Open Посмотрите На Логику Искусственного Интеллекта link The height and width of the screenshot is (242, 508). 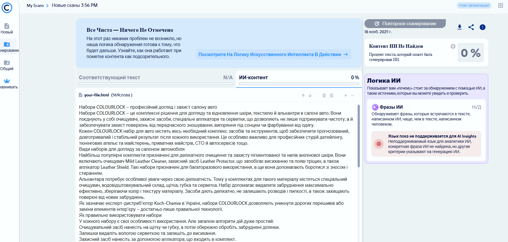[x=273, y=54]
